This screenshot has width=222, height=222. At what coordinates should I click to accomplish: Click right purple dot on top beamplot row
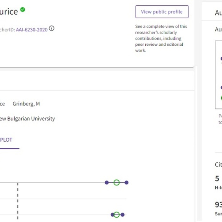click(126, 182)
